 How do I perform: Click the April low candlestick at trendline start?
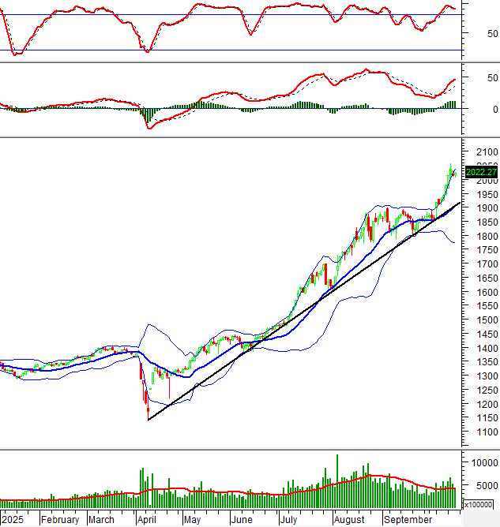[x=148, y=410]
